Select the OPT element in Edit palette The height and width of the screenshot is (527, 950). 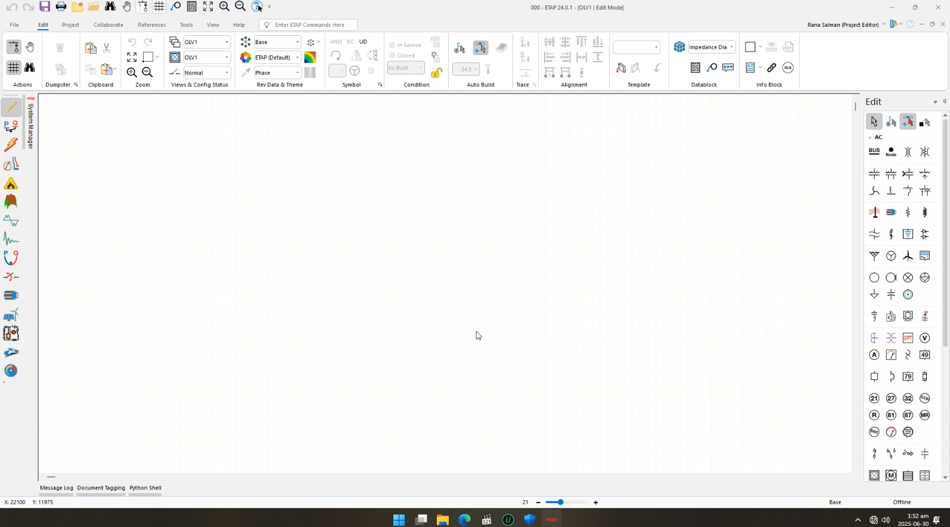click(x=908, y=338)
